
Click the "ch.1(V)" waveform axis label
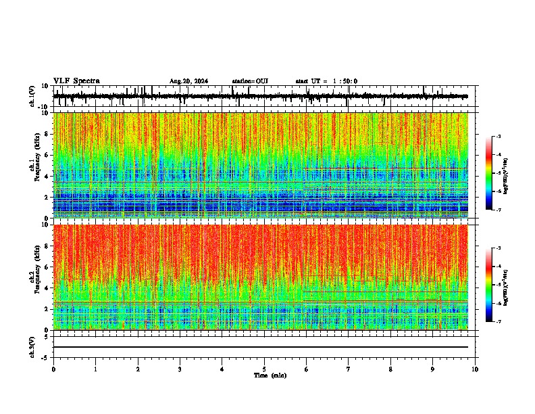click(x=32, y=96)
